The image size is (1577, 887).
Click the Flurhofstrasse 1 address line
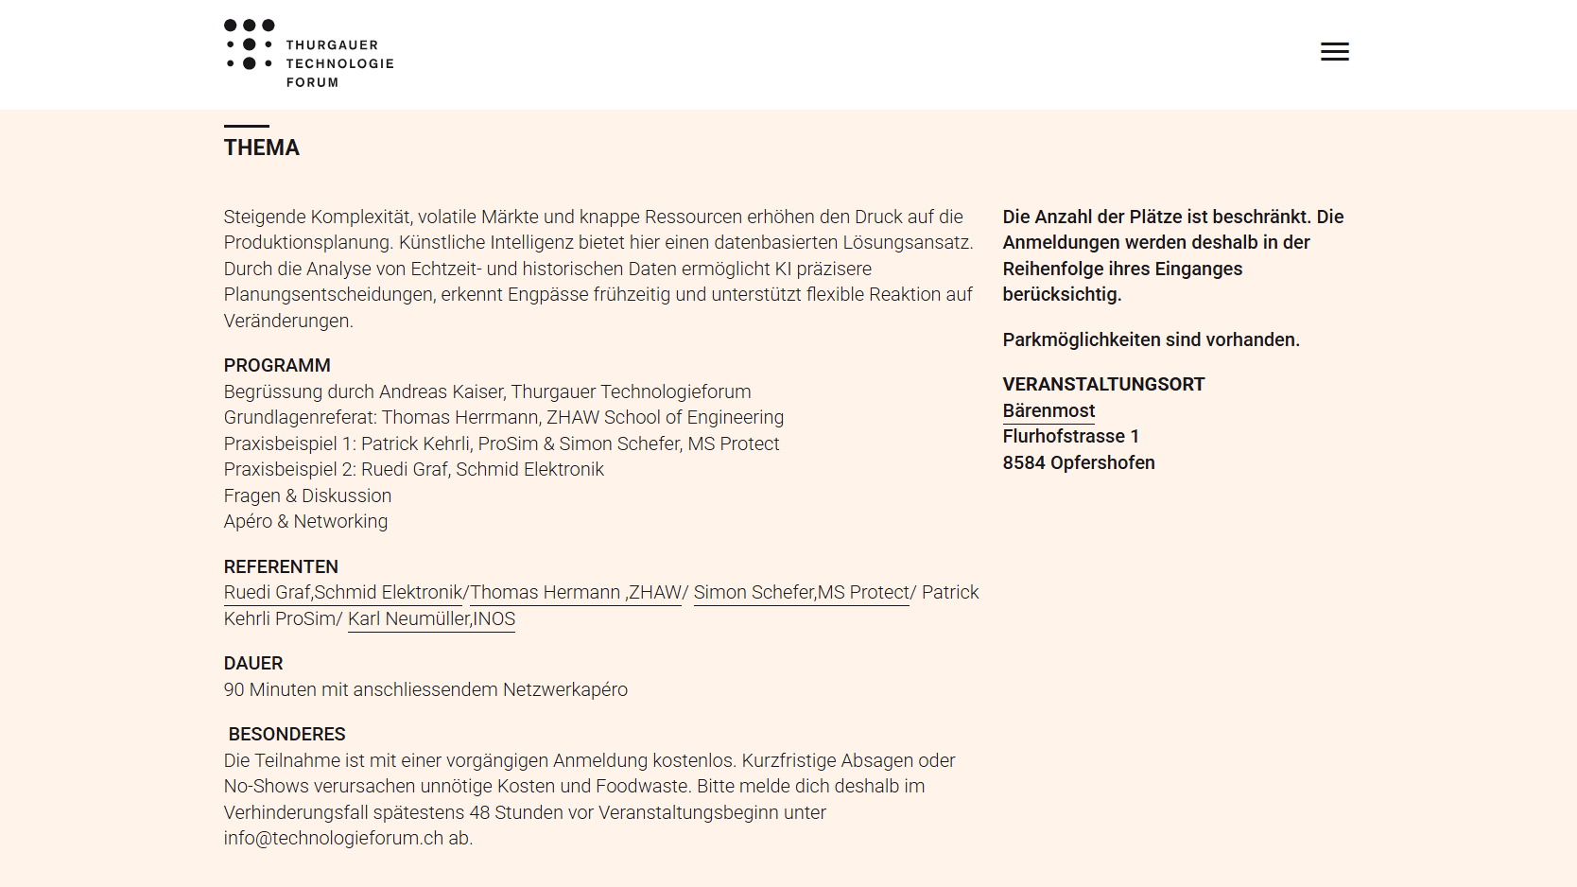pos(1071,437)
